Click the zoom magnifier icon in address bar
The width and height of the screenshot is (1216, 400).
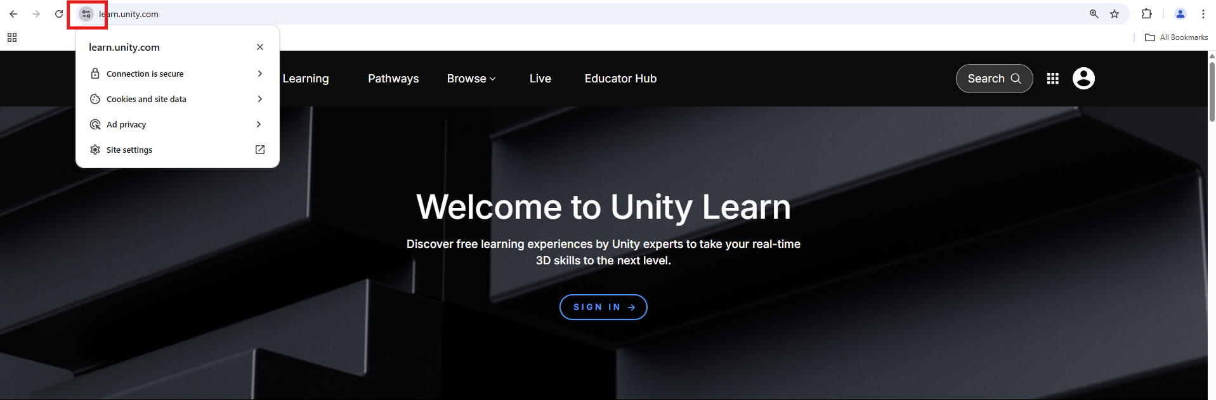1094,14
